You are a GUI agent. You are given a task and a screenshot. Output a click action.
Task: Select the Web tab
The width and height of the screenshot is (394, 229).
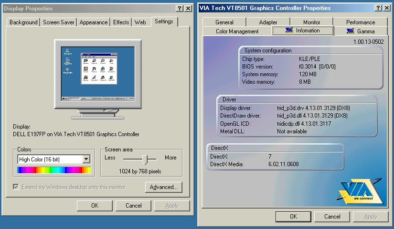[140, 22]
